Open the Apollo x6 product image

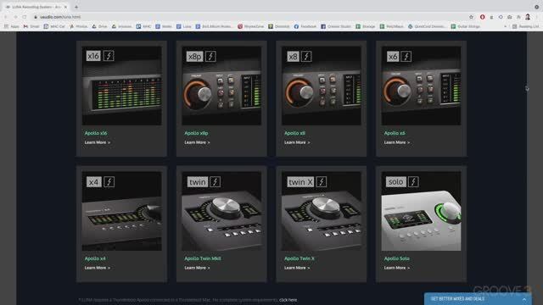click(421, 86)
